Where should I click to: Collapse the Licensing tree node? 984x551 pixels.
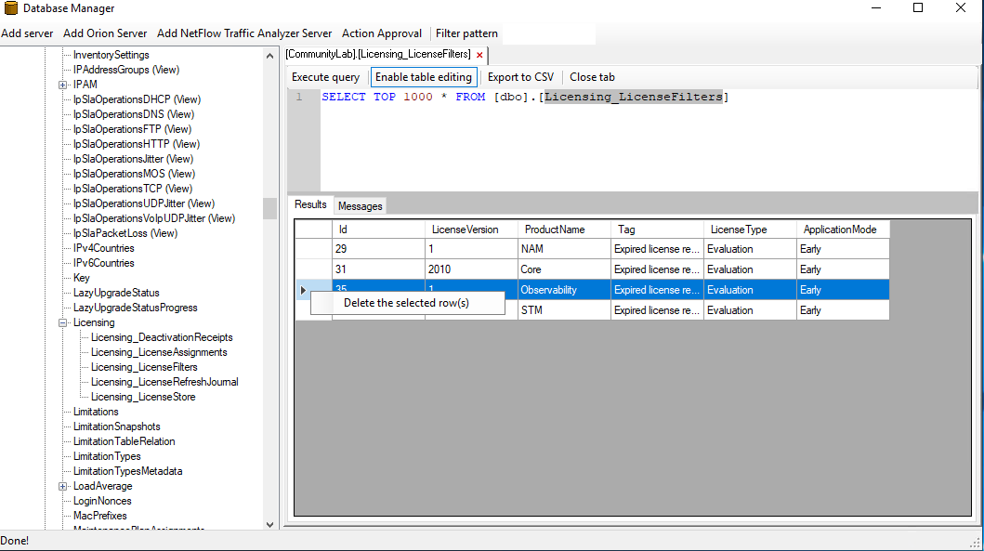click(x=63, y=322)
